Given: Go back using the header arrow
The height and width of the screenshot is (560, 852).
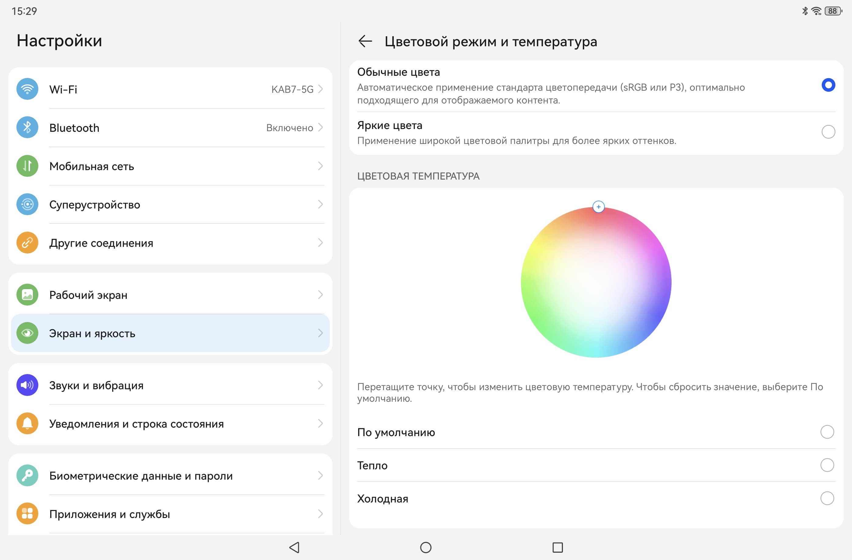Looking at the screenshot, I should (x=365, y=41).
